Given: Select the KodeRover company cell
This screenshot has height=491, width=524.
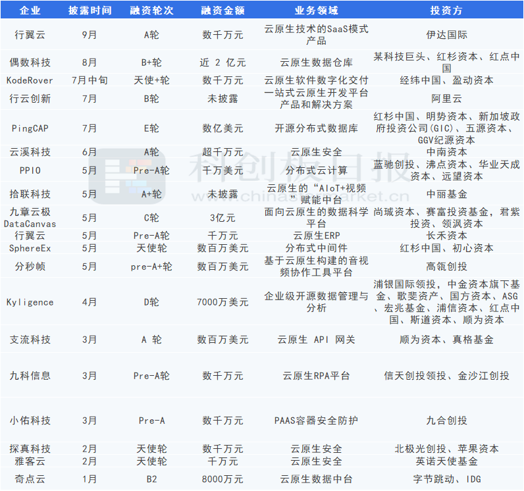Looking at the screenshot, I should 30,80.
